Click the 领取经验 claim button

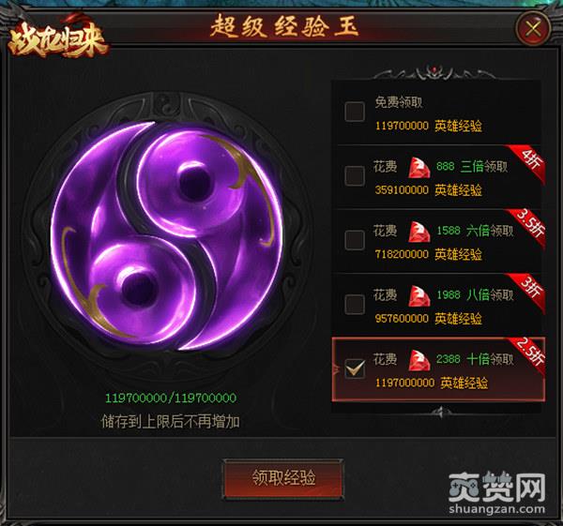[283, 478]
